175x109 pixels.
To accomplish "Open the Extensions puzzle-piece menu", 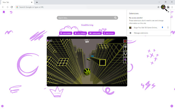I will point(168,7).
